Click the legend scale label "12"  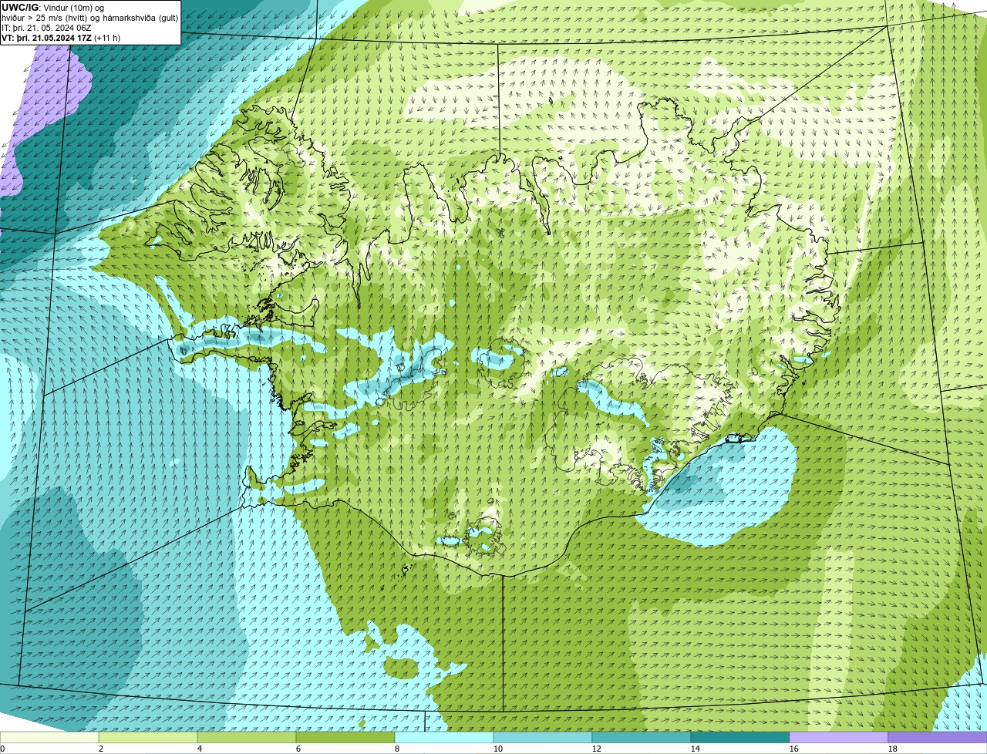click(597, 749)
